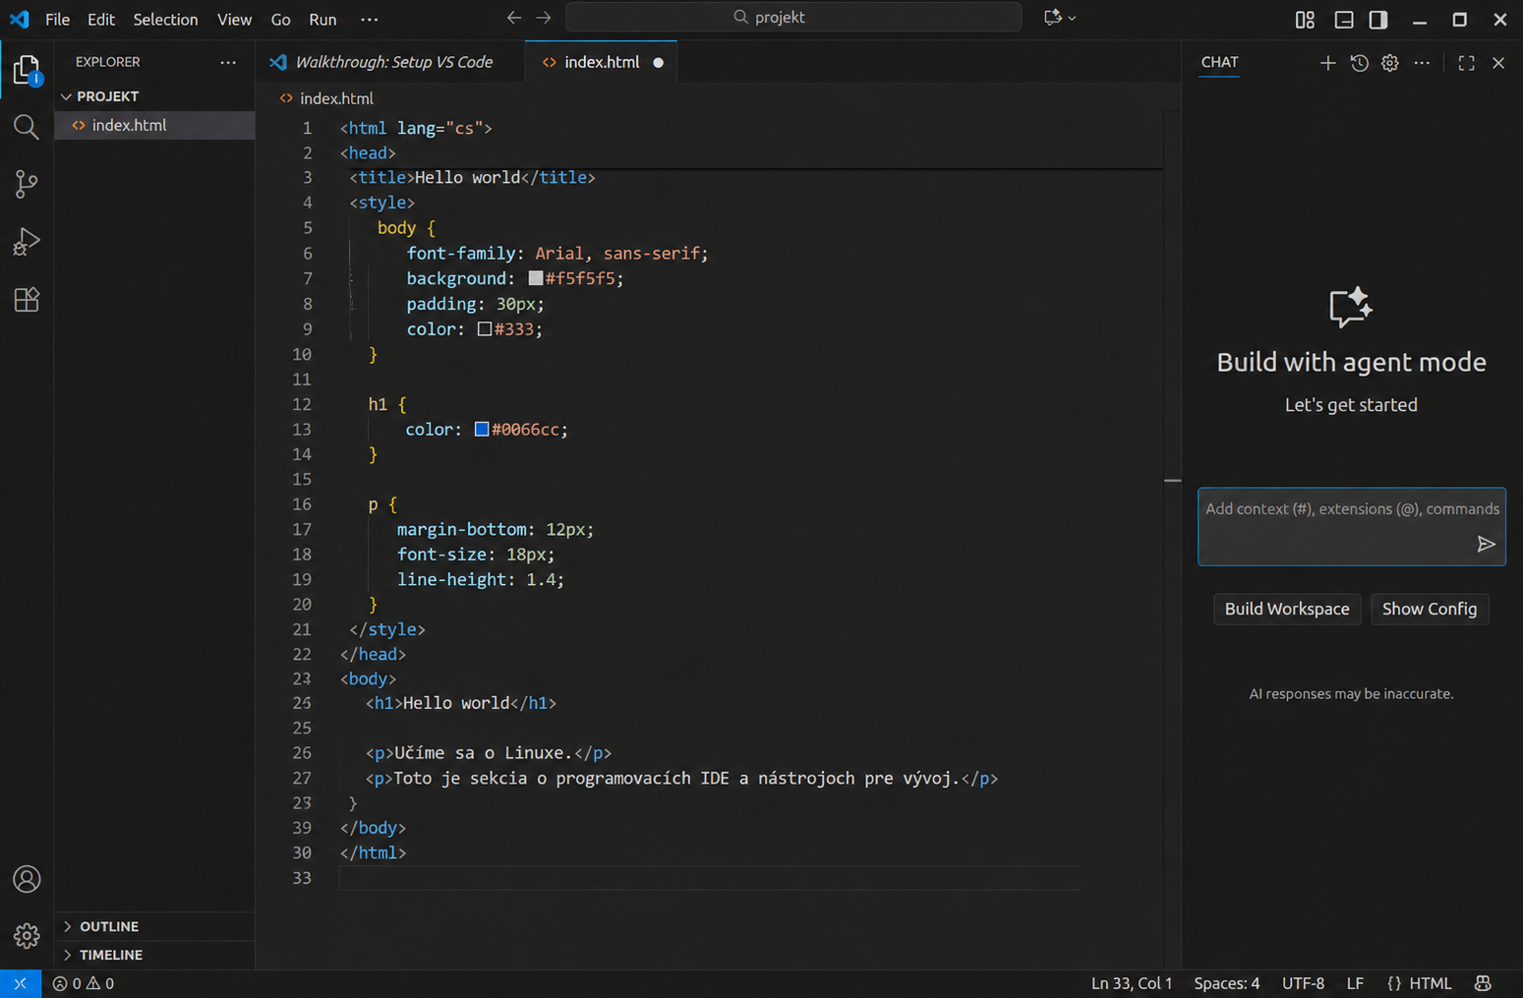The image size is (1523, 998).
Task: Open the Run and Debug view
Action: coord(27,242)
